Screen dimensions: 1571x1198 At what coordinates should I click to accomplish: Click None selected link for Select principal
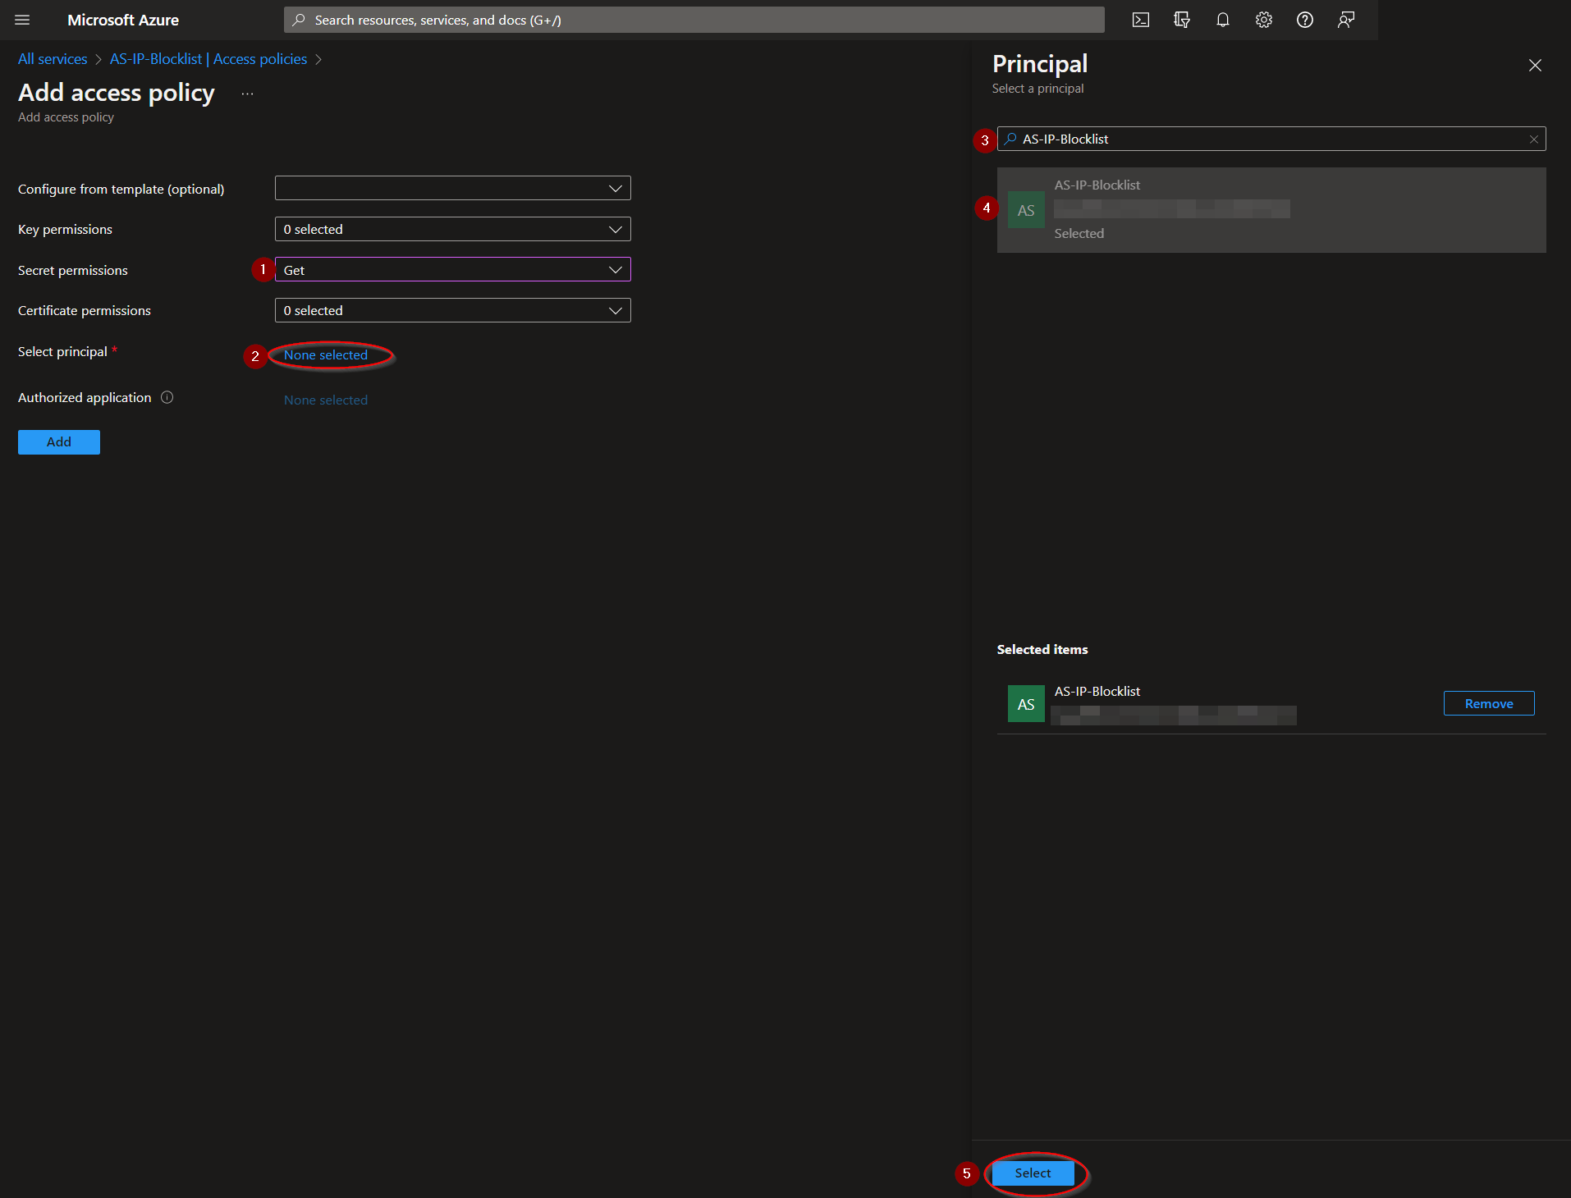coord(326,355)
